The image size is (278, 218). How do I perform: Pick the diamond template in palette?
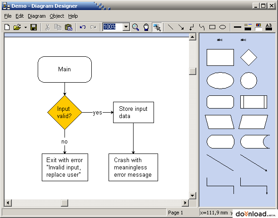[248, 57]
